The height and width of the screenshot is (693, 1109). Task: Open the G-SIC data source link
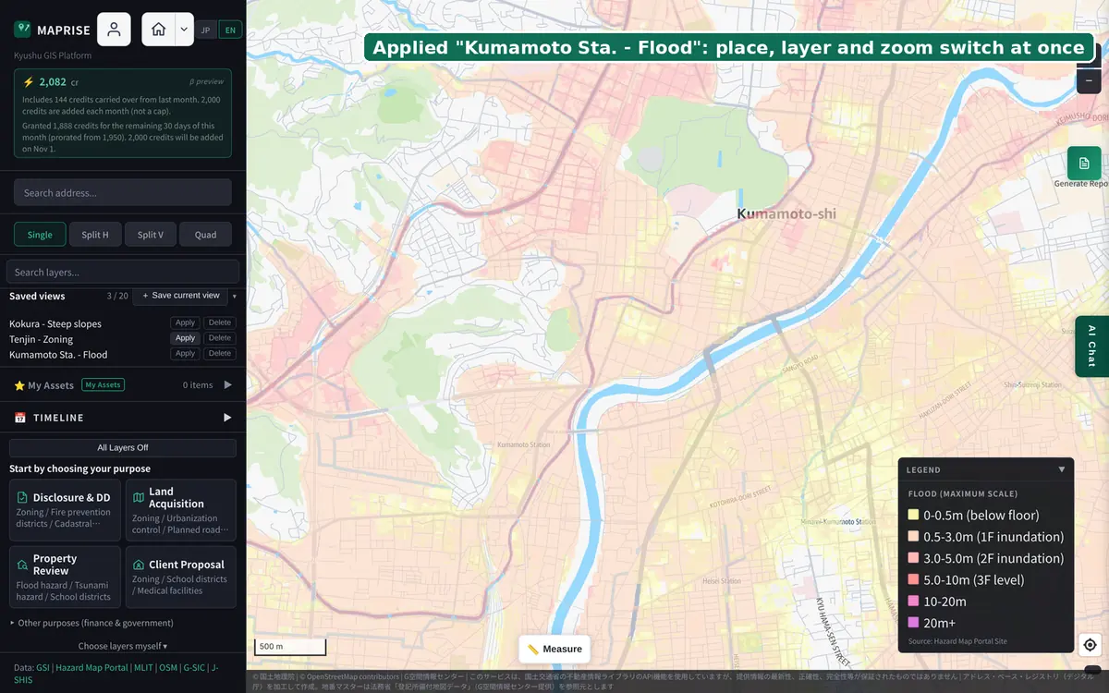193,667
